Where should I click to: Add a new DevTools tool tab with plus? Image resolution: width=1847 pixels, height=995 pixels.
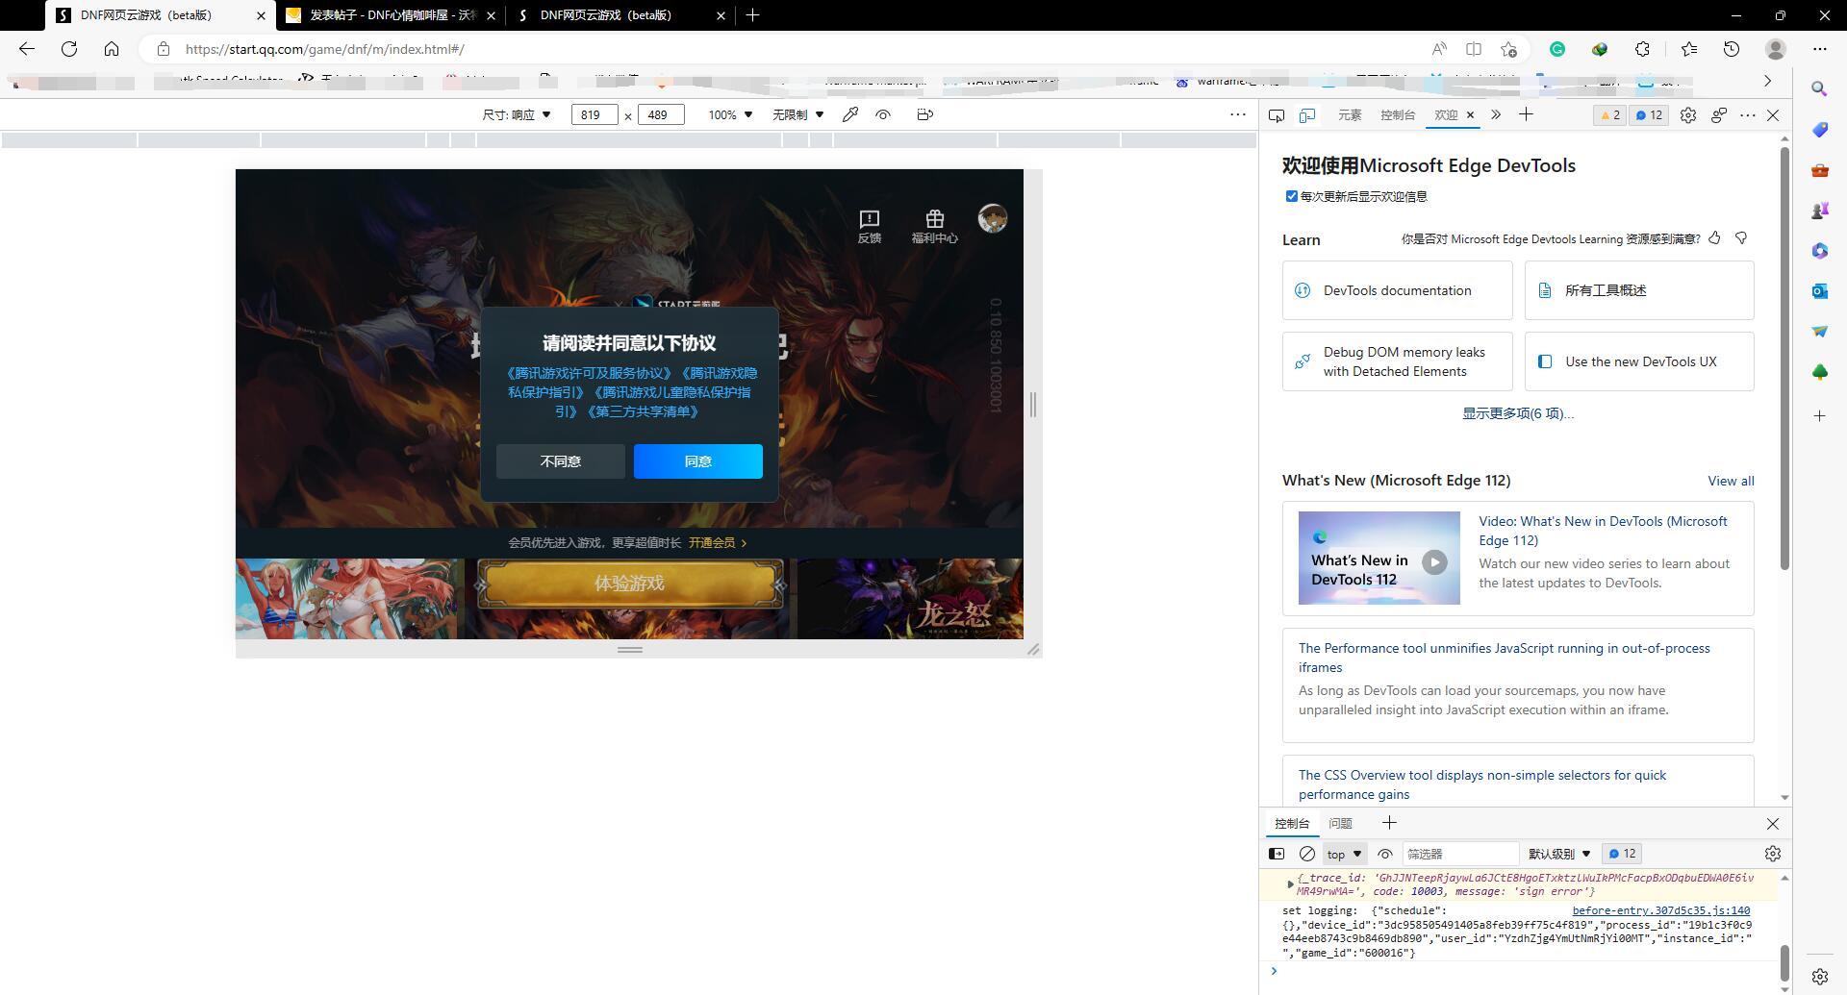pos(1526,115)
